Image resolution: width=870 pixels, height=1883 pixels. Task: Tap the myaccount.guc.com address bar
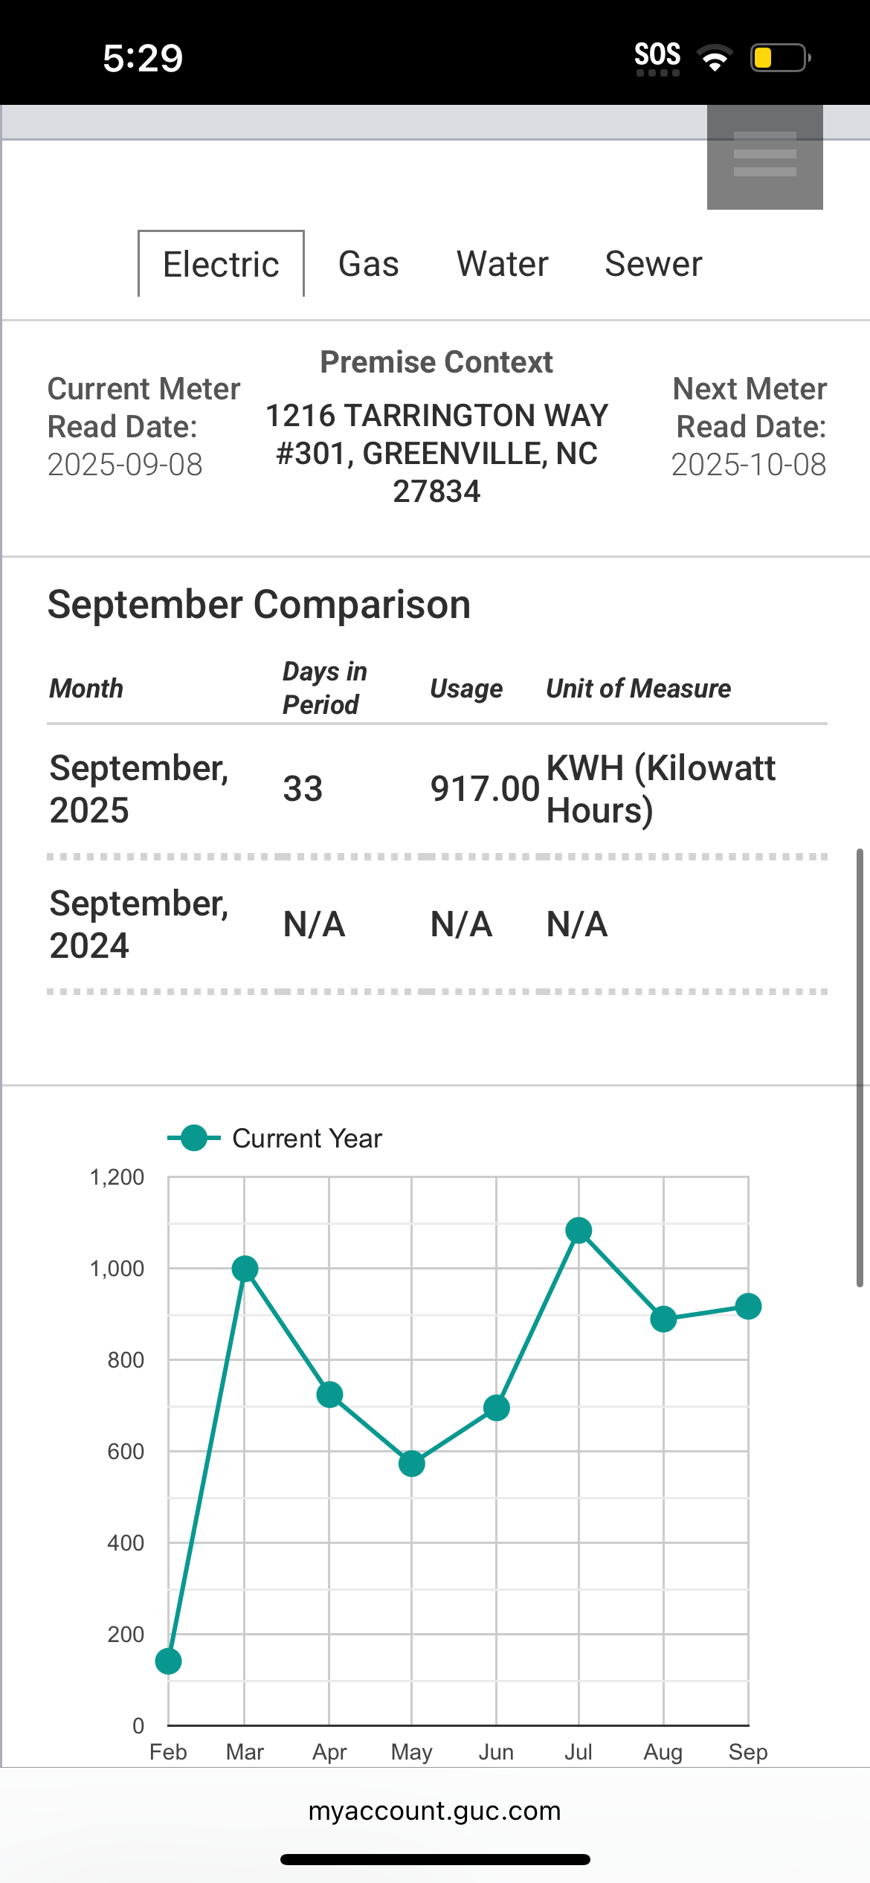435,1810
